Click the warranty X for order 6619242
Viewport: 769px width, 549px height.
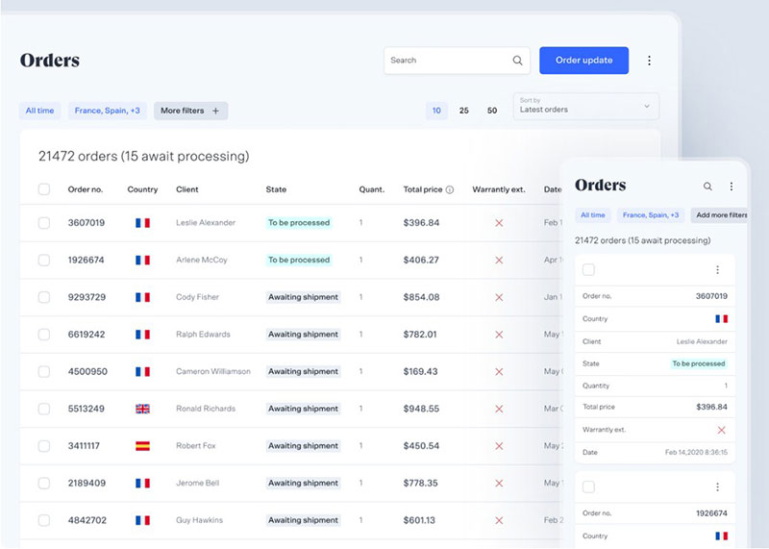[x=499, y=335]
